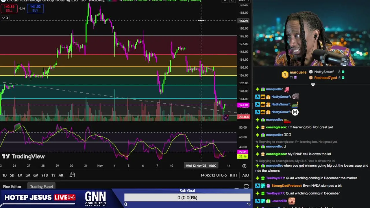The height and width of the screenshot is (208, 370).
Task: Click the 141.02 current price label
Action: pyautogui.click(x=244, y=105)
